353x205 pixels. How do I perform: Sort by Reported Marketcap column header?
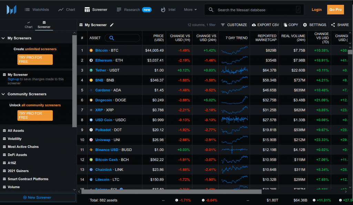(x=266, y=38)
